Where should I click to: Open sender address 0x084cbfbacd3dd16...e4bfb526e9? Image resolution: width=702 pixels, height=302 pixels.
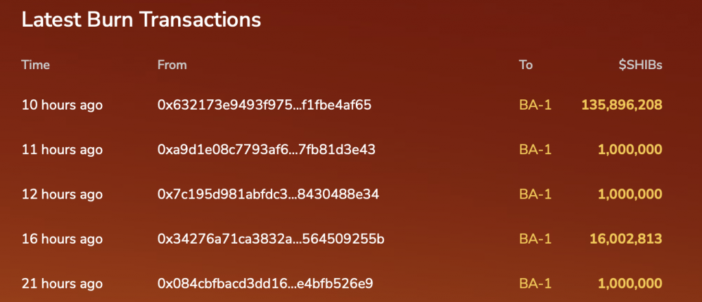click(265, 284)
